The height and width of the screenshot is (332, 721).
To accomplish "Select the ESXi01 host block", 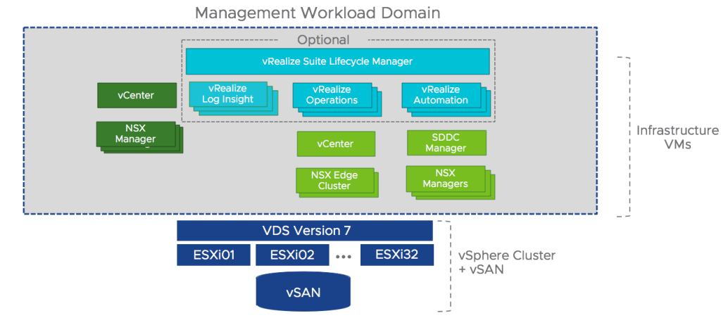I will (213, 255).
